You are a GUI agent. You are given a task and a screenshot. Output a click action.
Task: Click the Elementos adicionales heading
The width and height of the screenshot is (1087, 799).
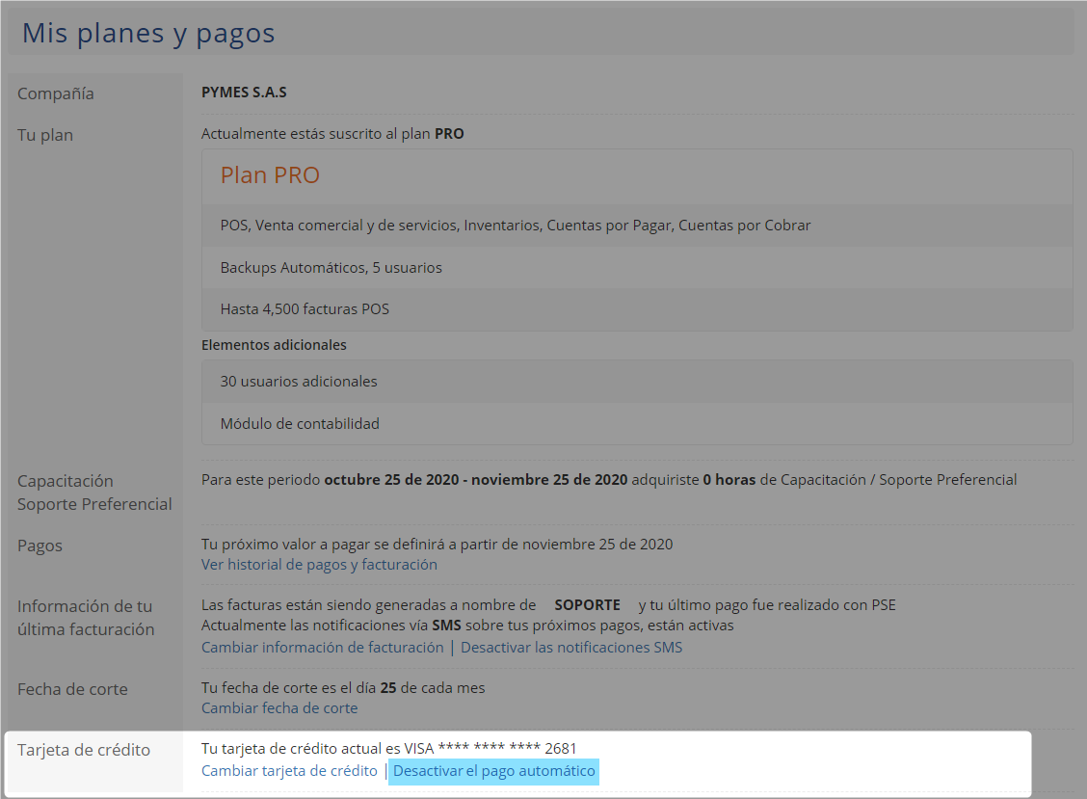click(x=274, y=345)
